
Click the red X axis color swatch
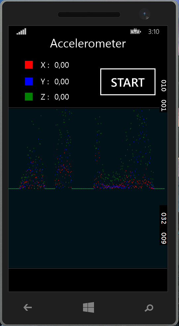(x=29, y=65)
